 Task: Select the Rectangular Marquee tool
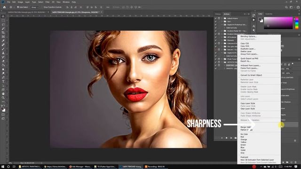point(3,21)
